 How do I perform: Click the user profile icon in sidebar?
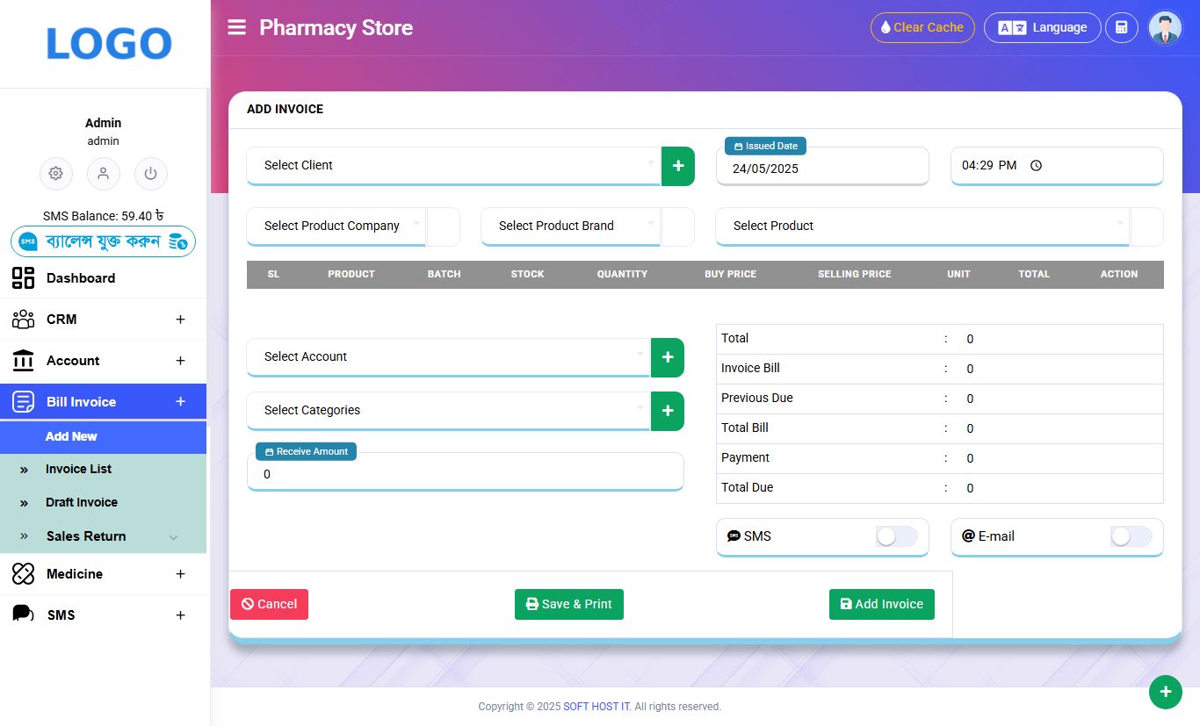tap(103, 173)
